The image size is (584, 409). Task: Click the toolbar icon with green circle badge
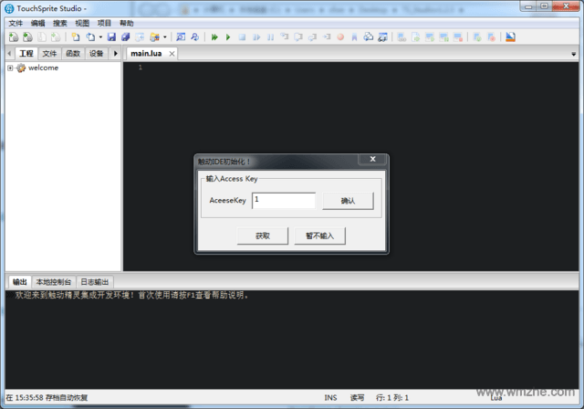477,37
